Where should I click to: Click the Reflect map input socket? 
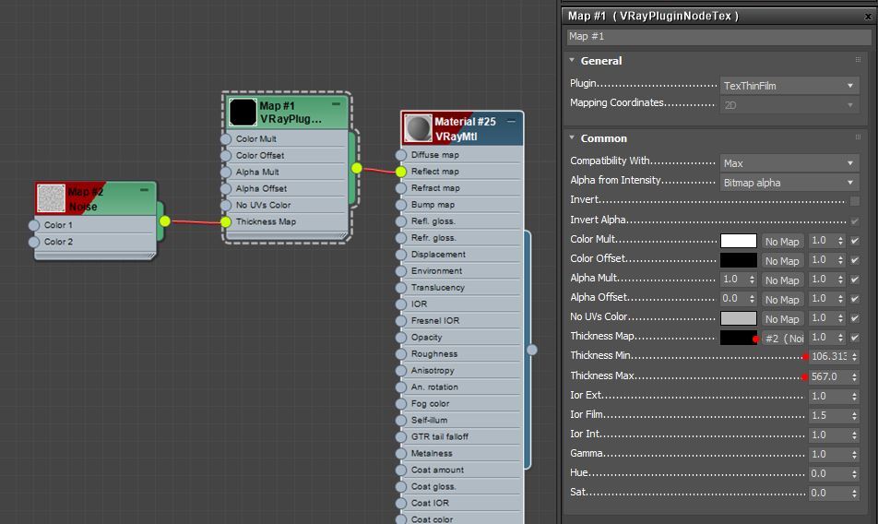(401, 172)
